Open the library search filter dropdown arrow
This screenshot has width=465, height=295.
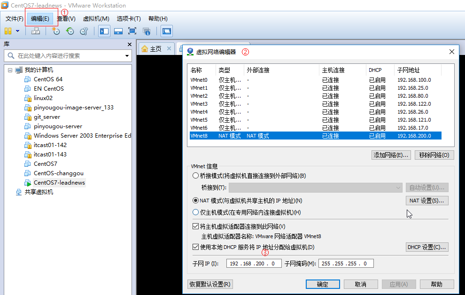[127, 56]
